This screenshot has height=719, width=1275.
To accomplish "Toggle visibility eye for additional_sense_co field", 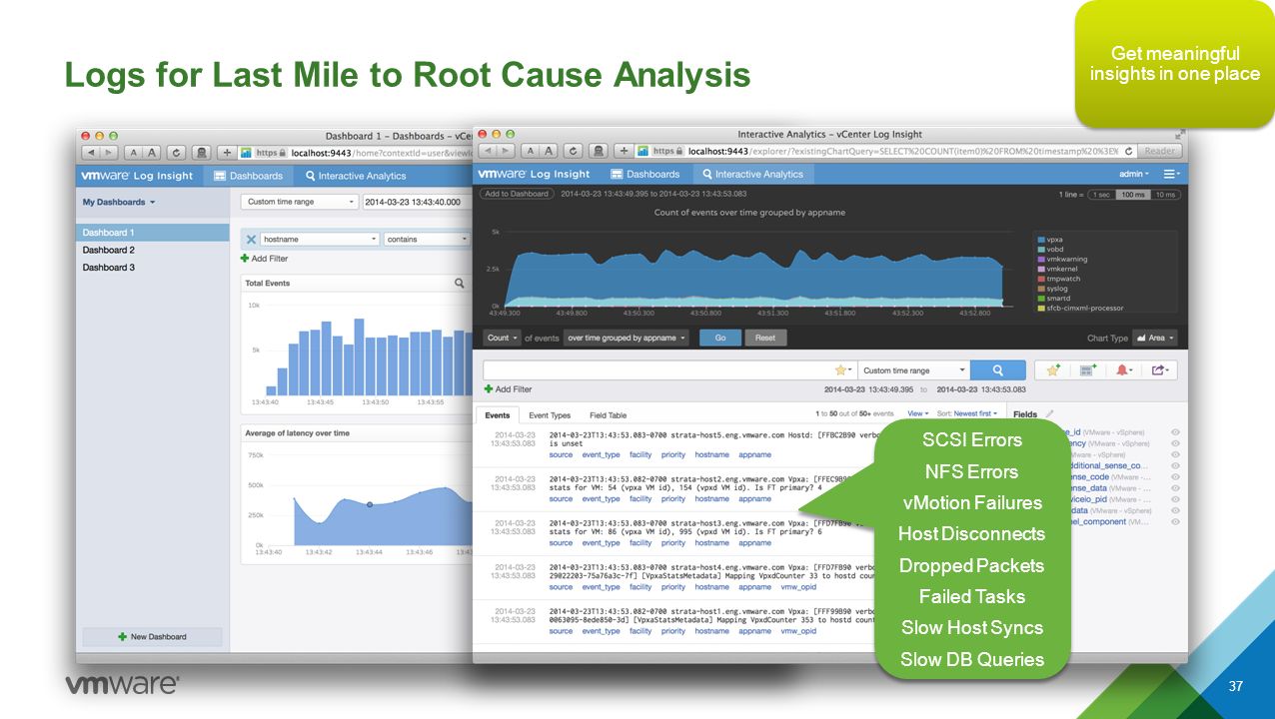I will click(x=1175, y=465).
